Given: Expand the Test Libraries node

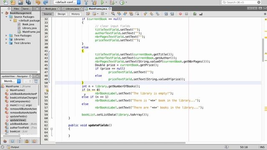Looking at the screenshot, I should [7, 43].
